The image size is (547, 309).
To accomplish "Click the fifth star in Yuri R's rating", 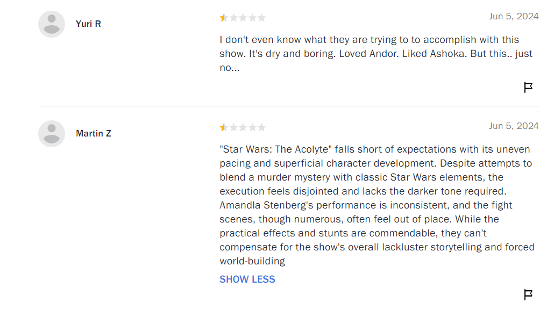I will (262, 18).
